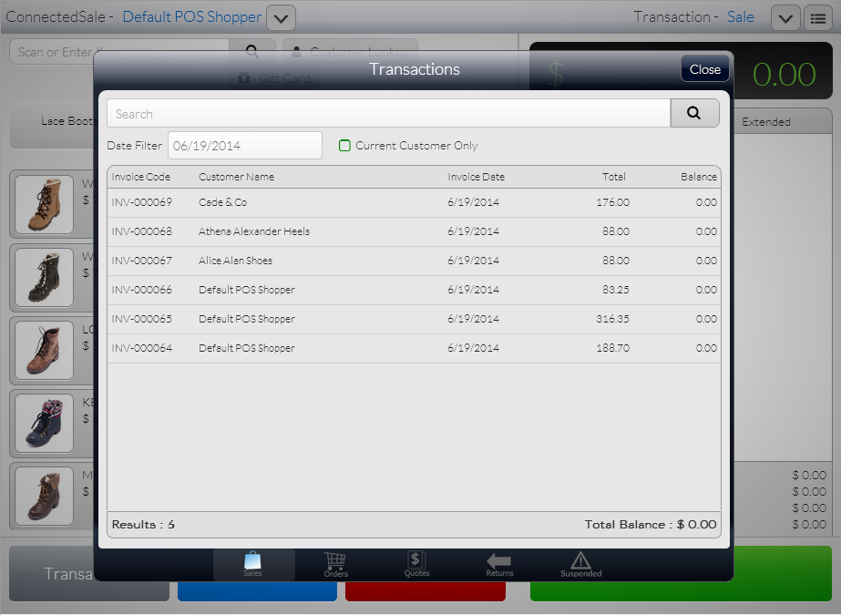Screen dimensions: 841x615
Task: Click the Extended column header in cart
Action: (x=766, y=122)
